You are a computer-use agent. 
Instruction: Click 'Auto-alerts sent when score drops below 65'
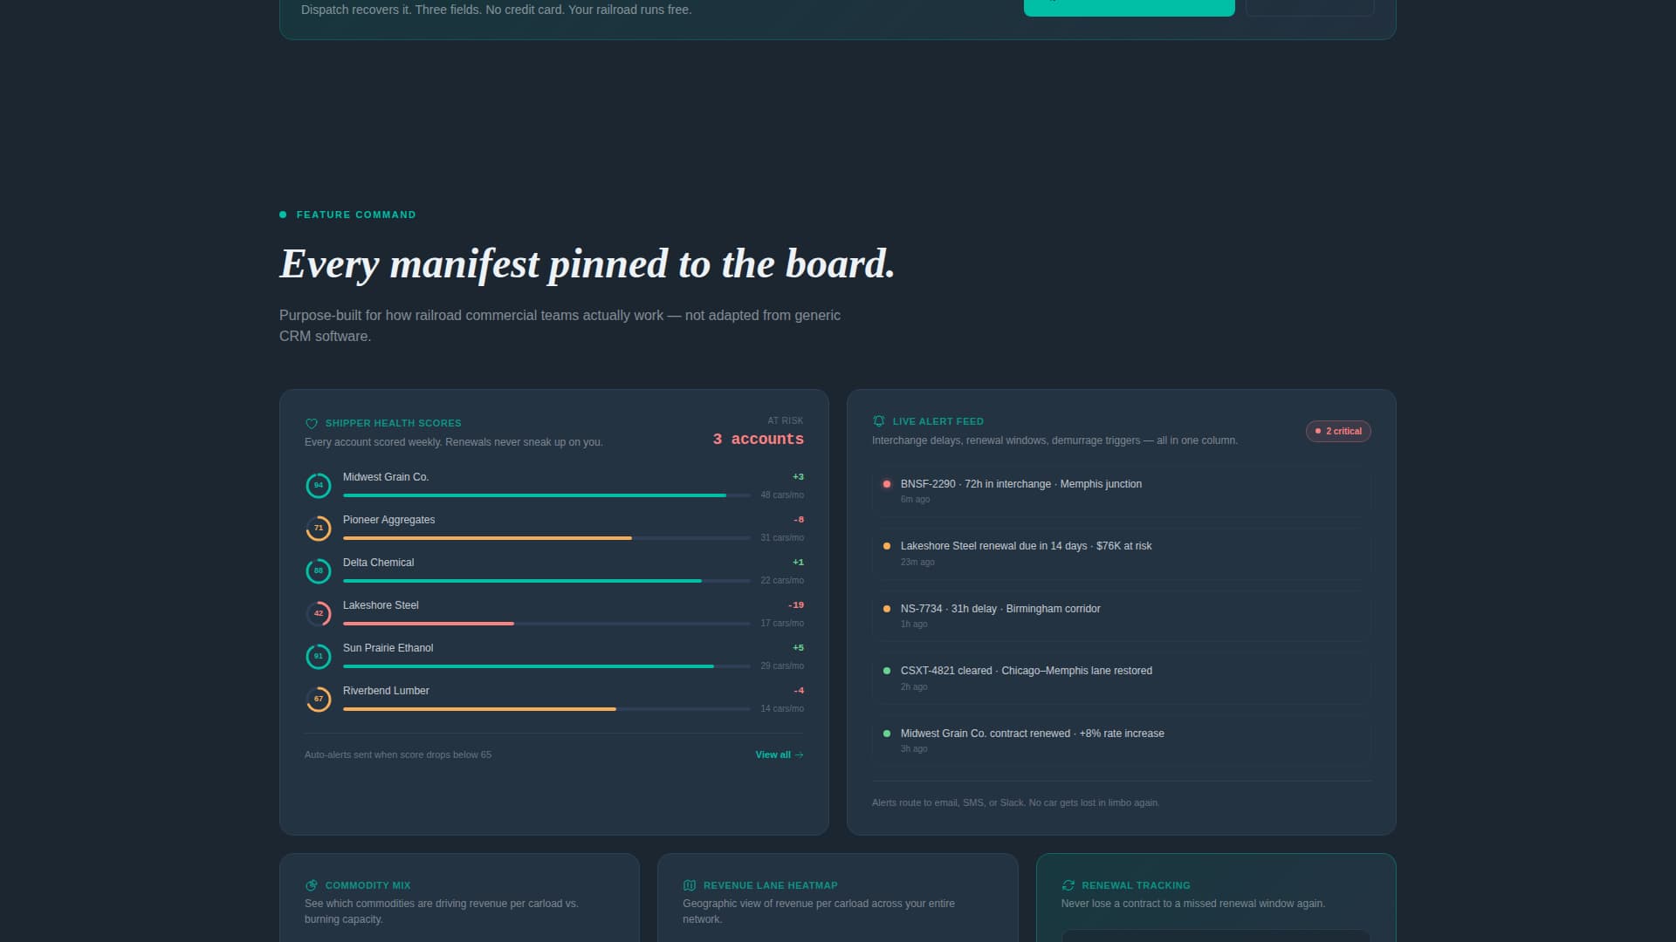(x=398, y=755)
